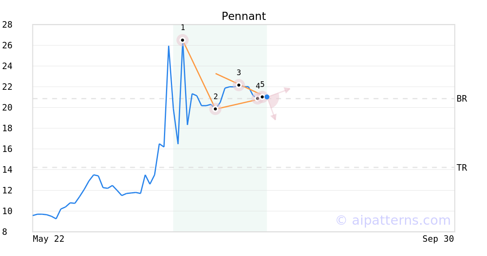Click the May 22 start date label
The image size is (487, 256).
tap(49, 239)
